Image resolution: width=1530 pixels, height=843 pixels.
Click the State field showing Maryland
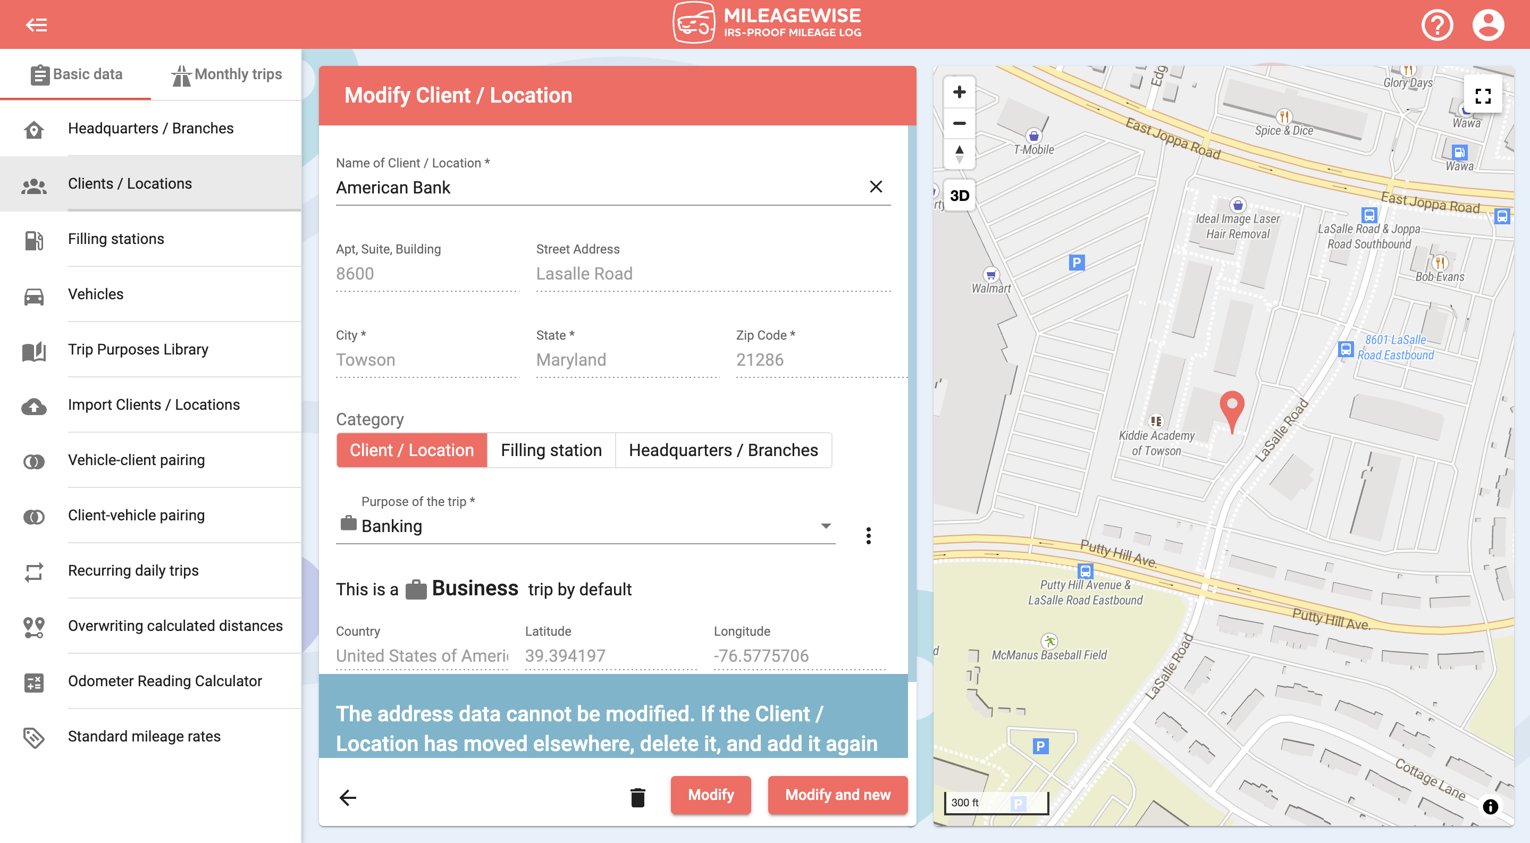[628, 360]
